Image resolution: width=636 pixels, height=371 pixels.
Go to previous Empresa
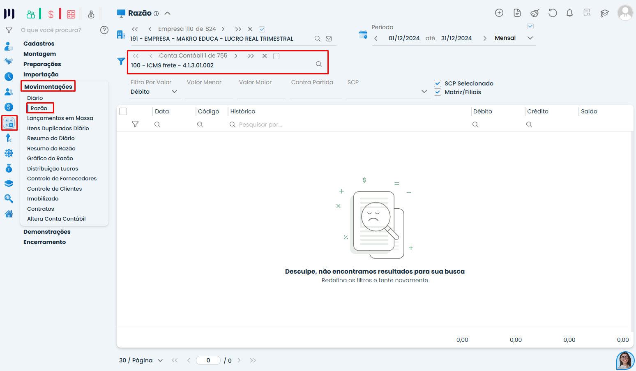150,29
